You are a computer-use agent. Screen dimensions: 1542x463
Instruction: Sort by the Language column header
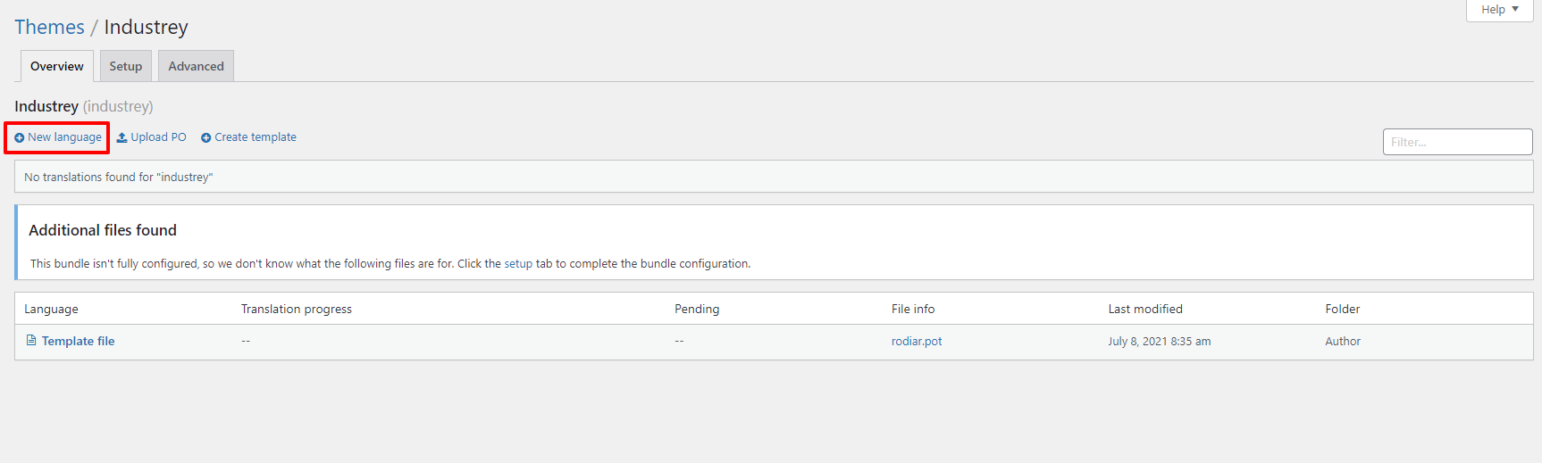coord(51,310)
